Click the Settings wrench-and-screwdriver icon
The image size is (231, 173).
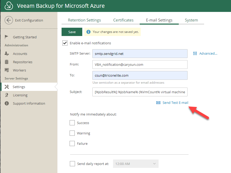click(x=7, y=87)
